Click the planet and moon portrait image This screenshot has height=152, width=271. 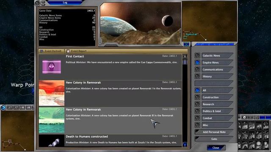(x=141, y=24)
